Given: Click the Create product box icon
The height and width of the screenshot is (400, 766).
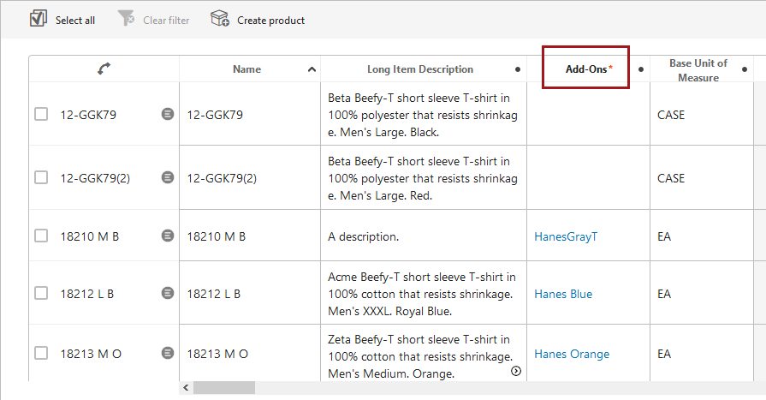Looking at the screenshot, I should (x=220, y=19).
